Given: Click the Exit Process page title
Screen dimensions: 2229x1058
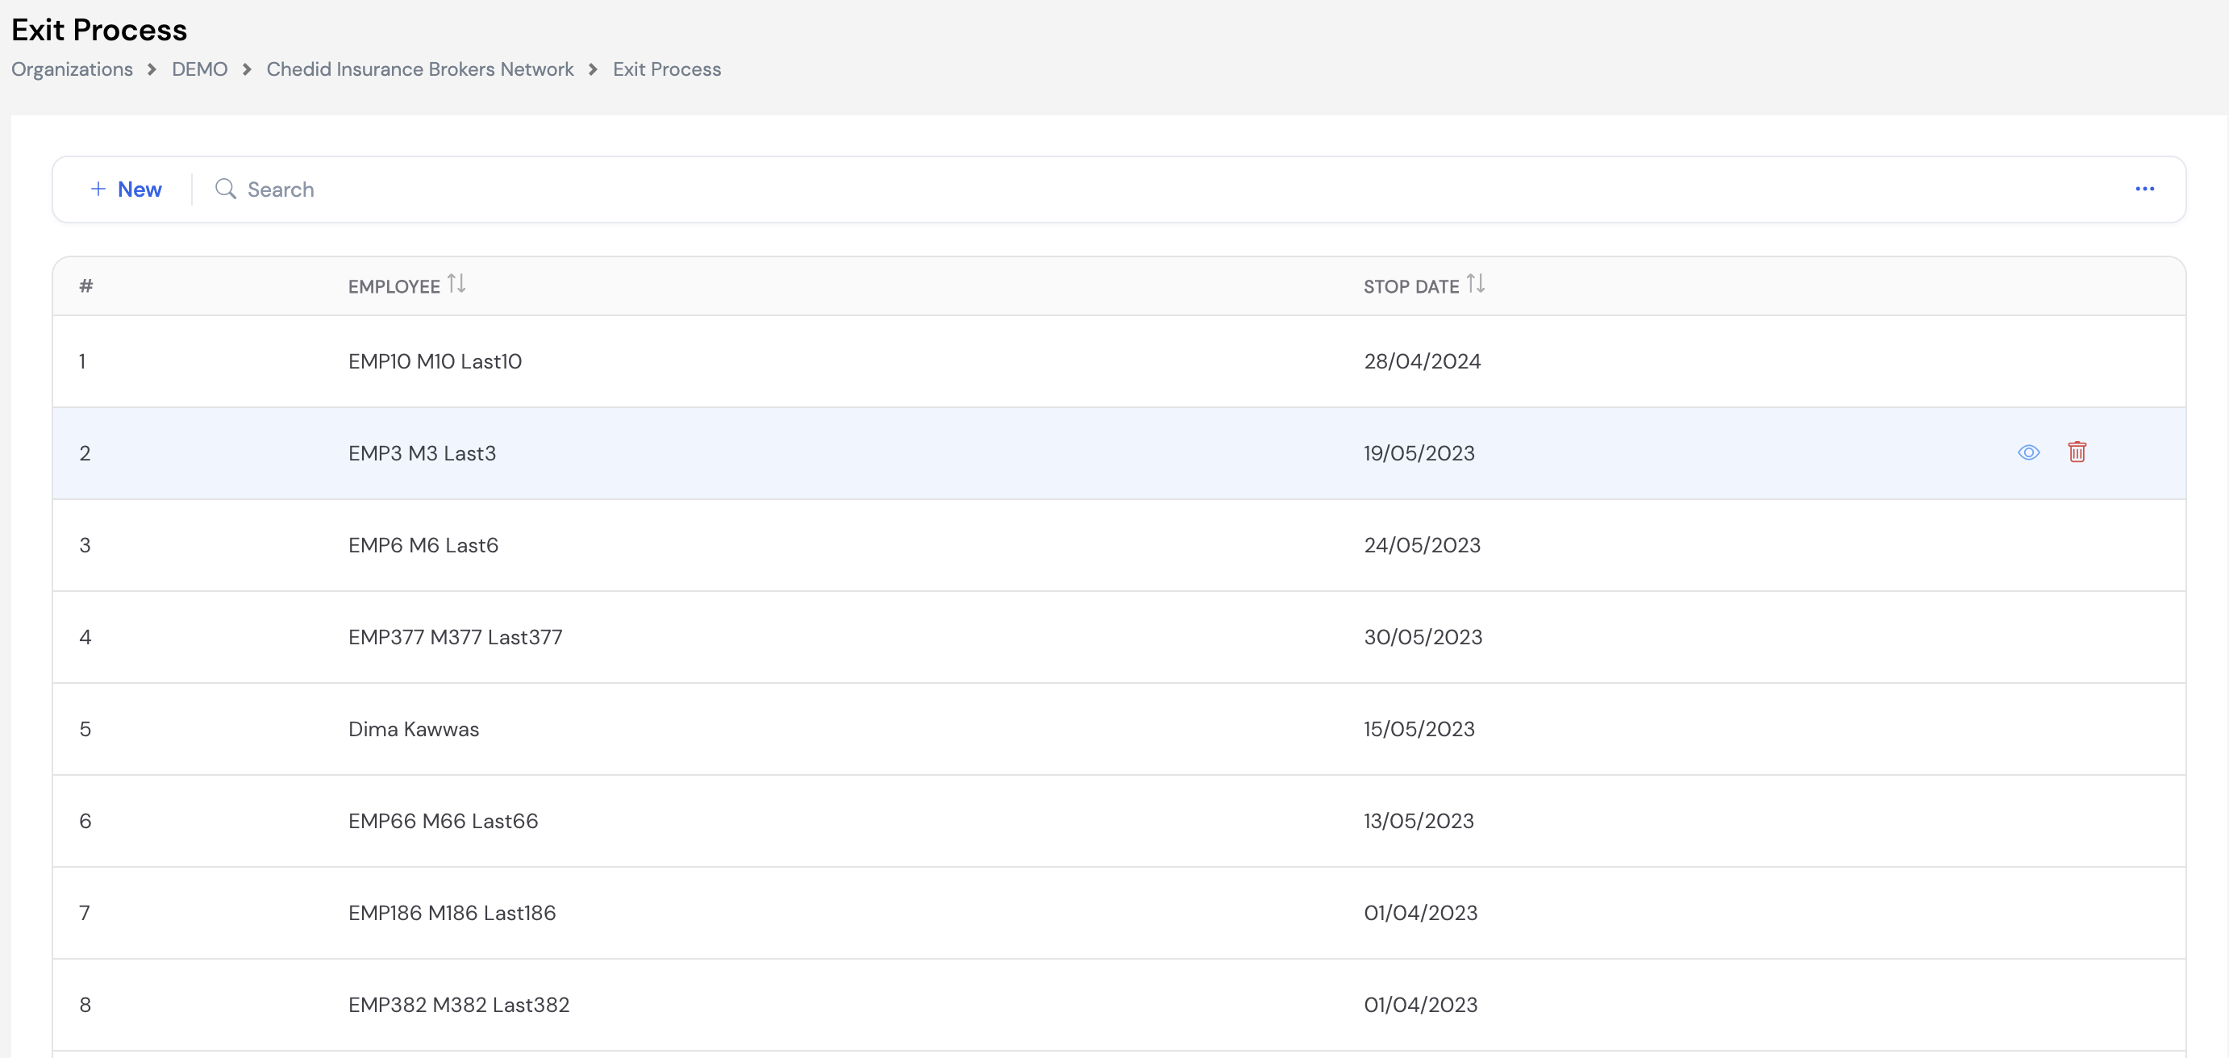Looking at the screenshot, I should tap(98, 31).
